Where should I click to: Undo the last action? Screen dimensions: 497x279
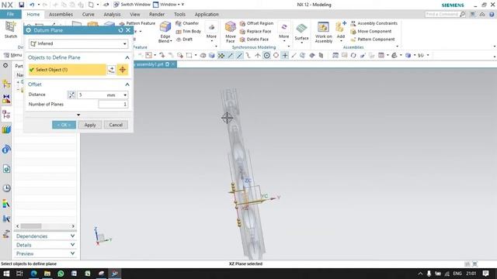(32, 5)
